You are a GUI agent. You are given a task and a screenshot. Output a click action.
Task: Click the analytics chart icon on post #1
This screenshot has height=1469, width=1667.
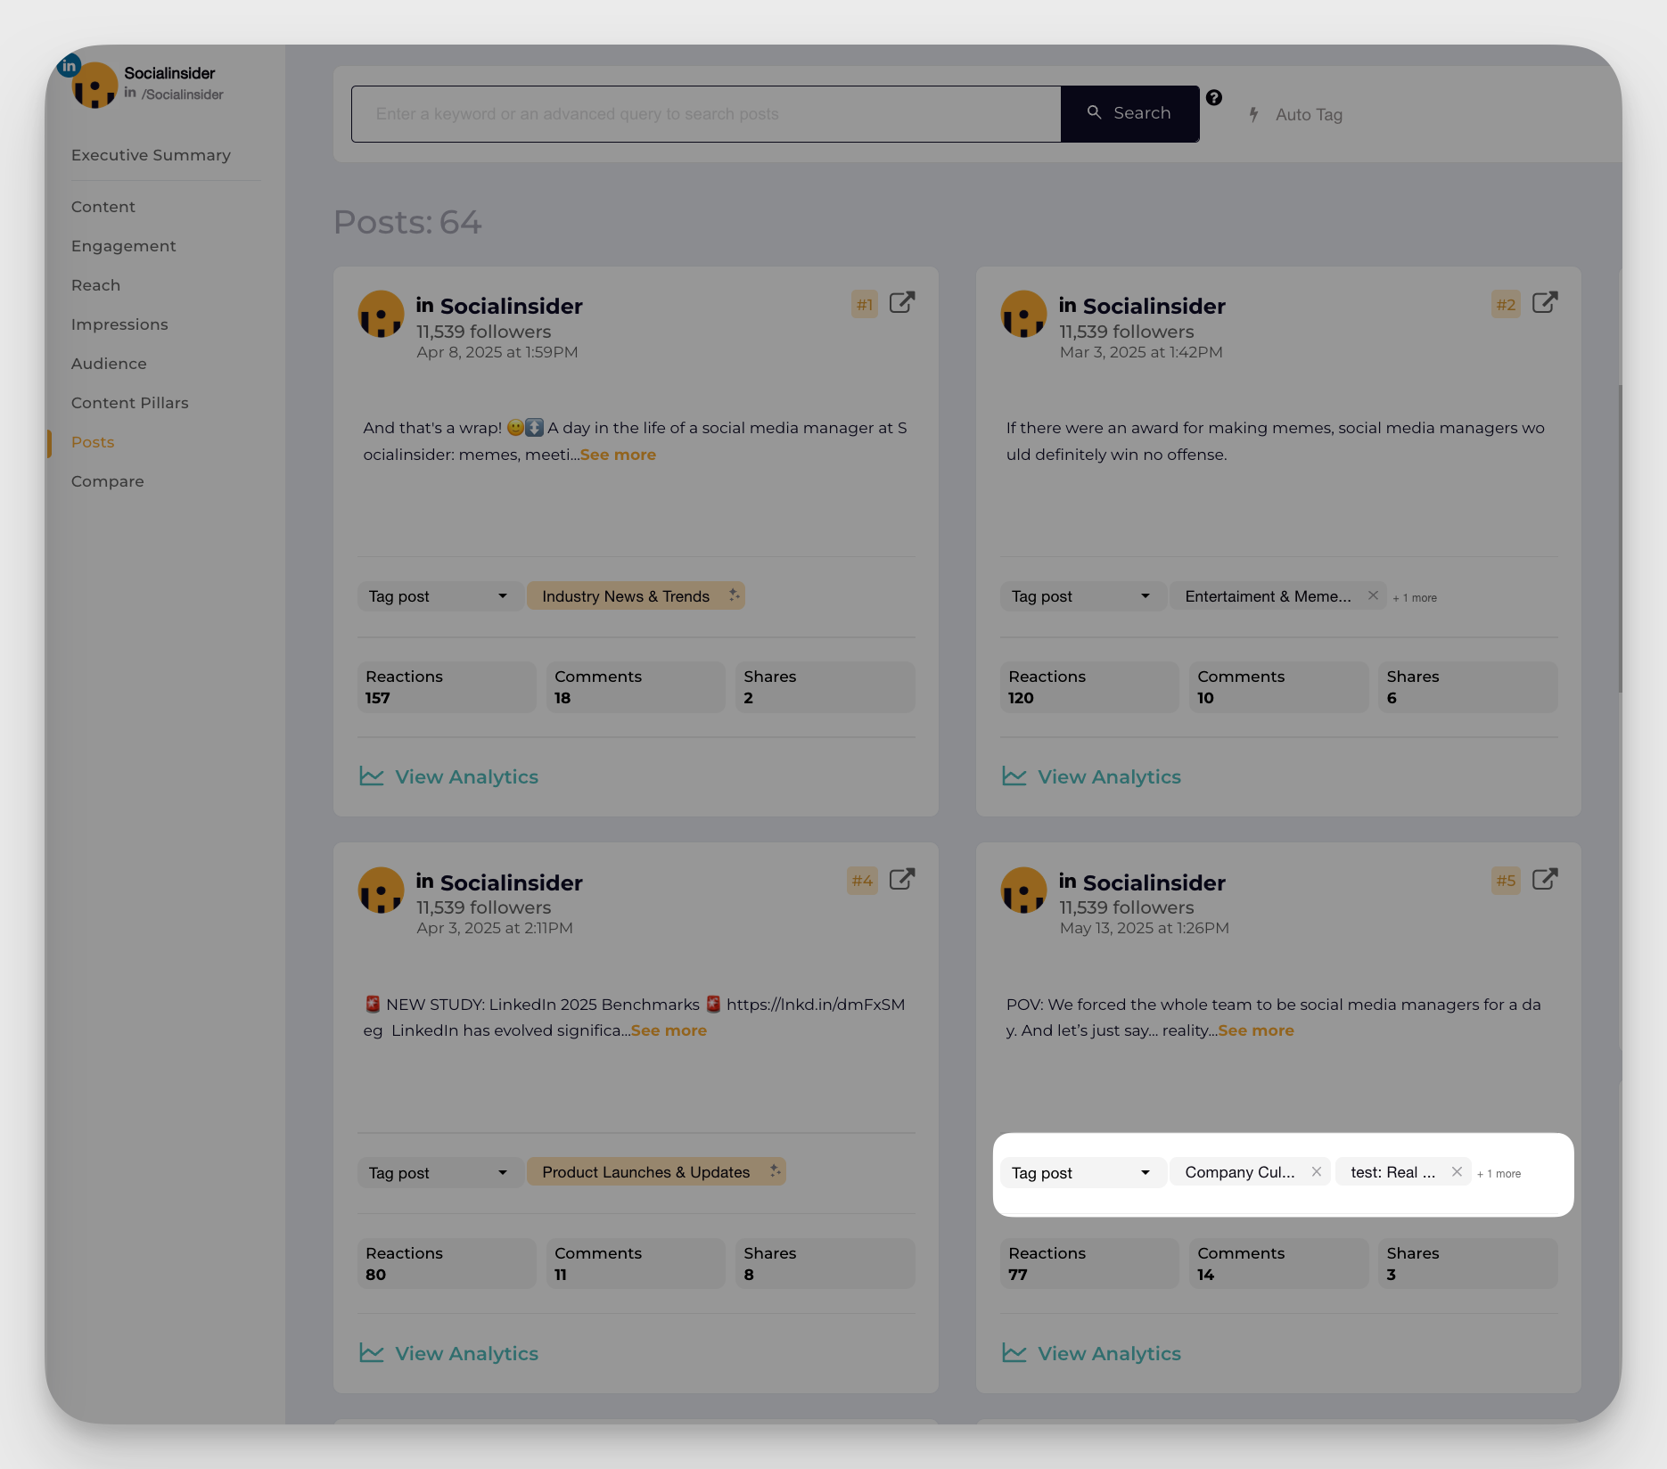[x=372, y=776]
